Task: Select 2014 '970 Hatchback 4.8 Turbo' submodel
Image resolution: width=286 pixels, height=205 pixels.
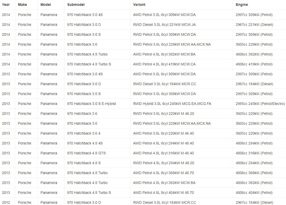Action: pos(87,54)
